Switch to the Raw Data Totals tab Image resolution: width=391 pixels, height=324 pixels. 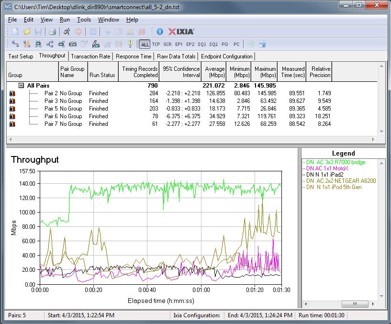pyautogui.click(x=176, y=56)
